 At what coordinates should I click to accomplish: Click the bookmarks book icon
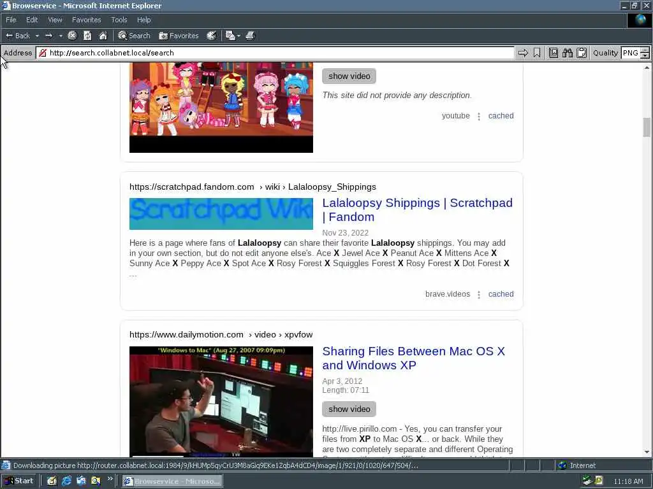point(554,53)
